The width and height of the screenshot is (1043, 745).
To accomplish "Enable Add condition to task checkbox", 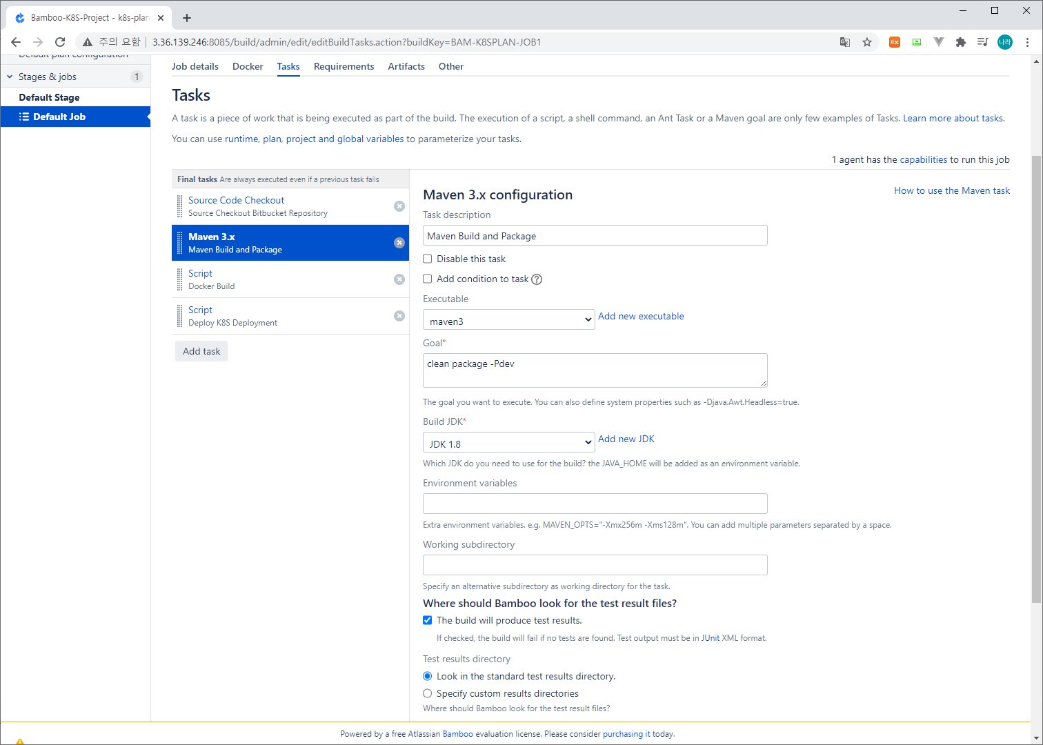I will [x=428, y=279].
